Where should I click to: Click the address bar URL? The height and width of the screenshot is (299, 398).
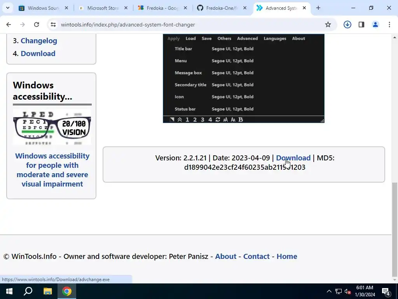point(128,25)
